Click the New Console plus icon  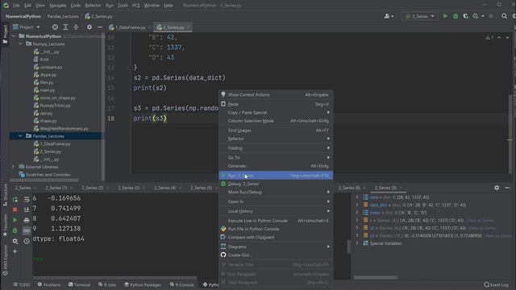pyautogui.click(x=15, y=251)
